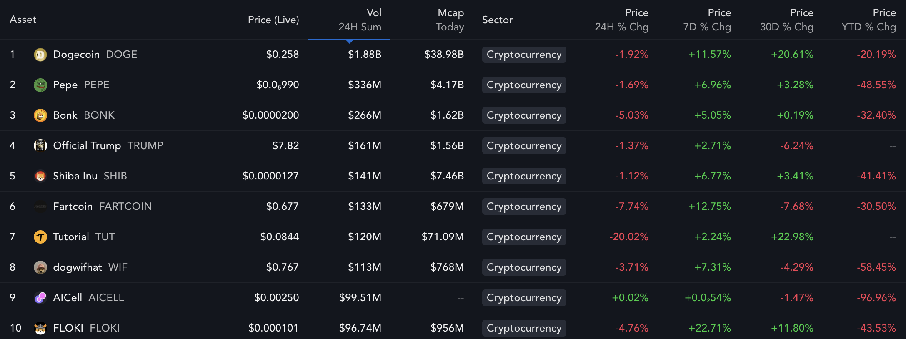906x339 pixels.
Task: Click the Price 7D % Chg header
Action: [707, 20]
